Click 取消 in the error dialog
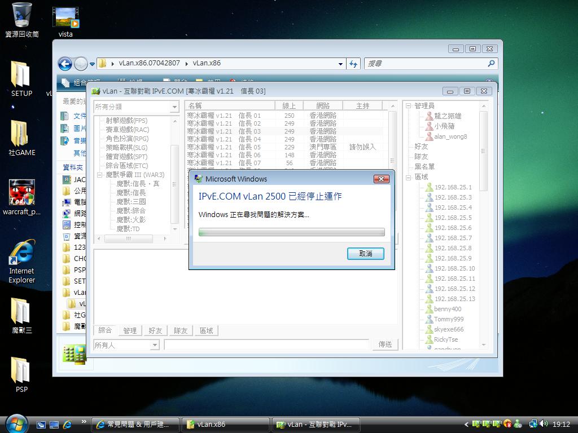The image size is (578, 433). (x=366, y=254)
